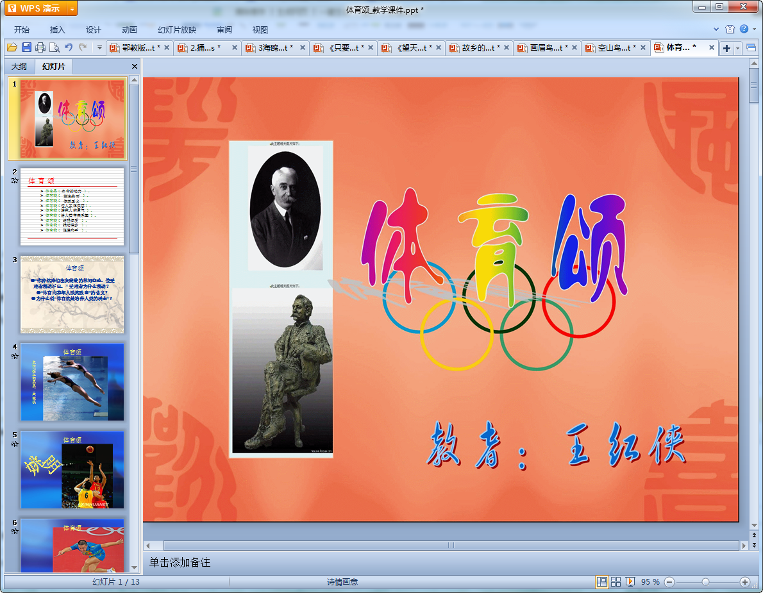Expand the dropdown arrow beside the Help icon
This screenshot has height=593, width=763.
pyautogui.click(x=754, y=29)
